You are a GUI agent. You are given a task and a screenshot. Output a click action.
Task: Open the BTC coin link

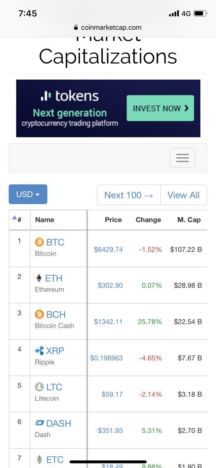55,242
